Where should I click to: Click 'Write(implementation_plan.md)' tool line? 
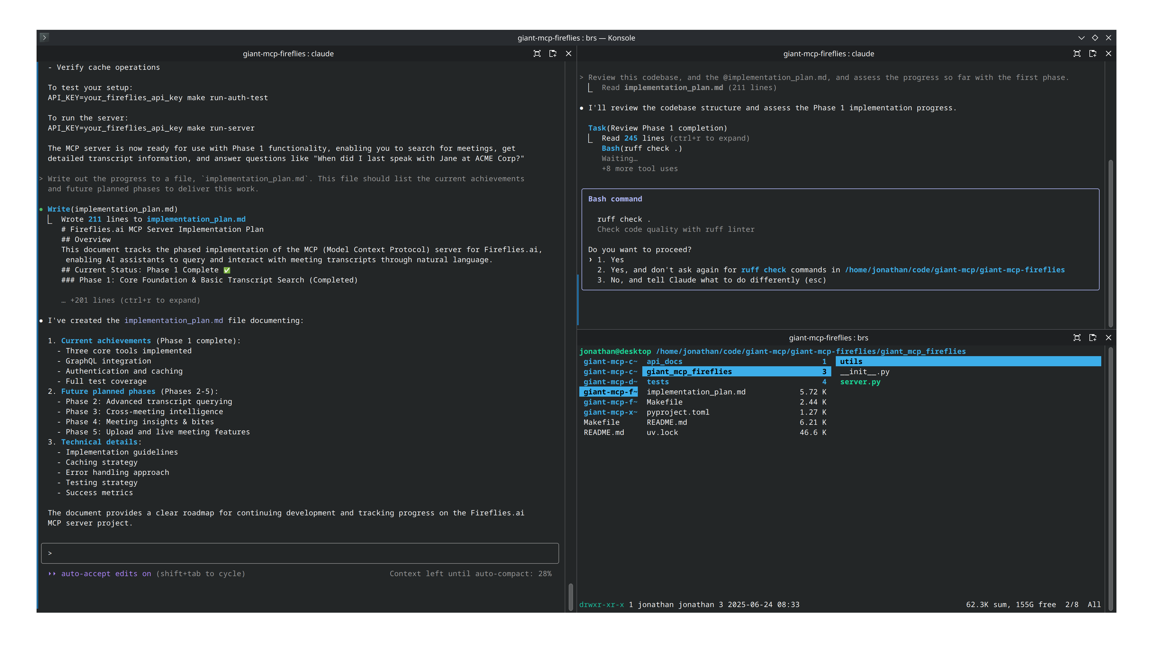112,209
